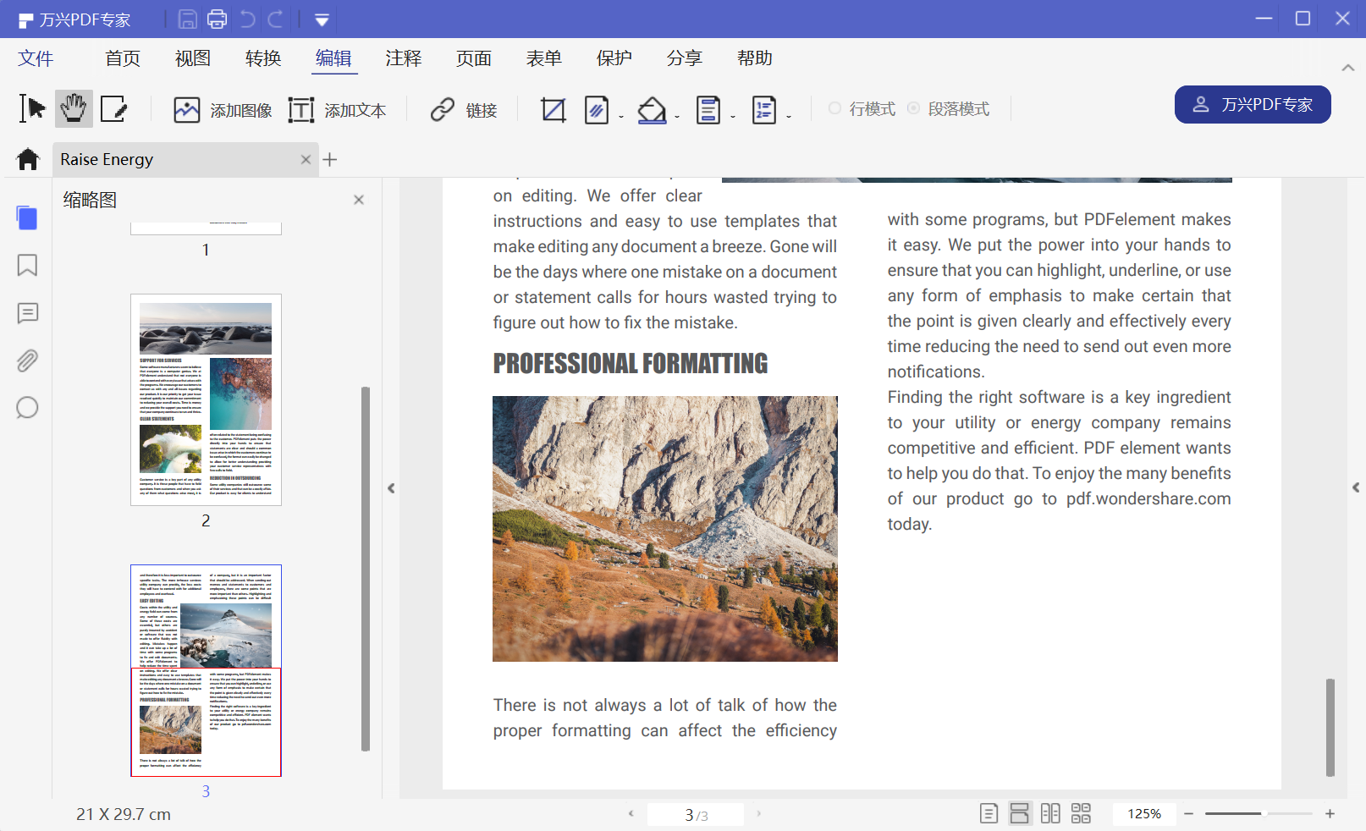The width and height of the screenshot is (1366, 831).
Task: Open the attachments paperclip panel
Action: tap(27, 360)
